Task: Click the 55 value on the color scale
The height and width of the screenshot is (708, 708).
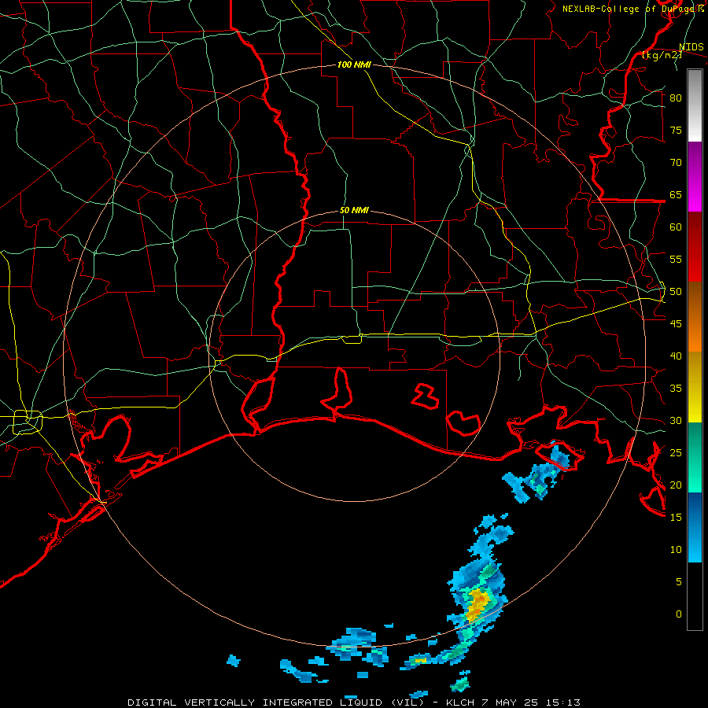Action: click(x=676, y=259)
